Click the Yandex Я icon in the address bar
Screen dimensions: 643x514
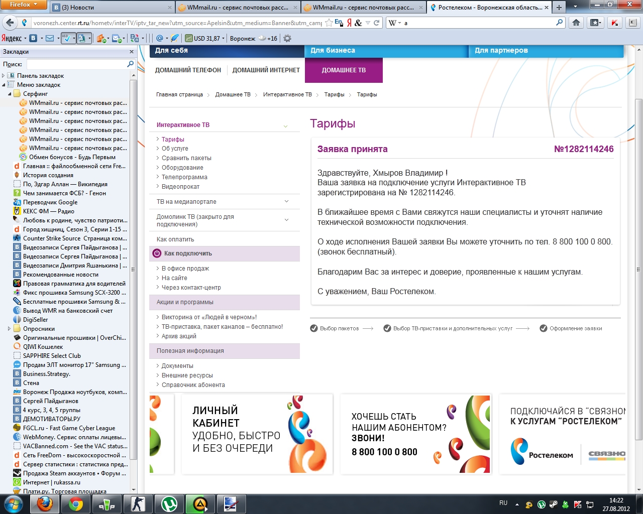click(350, 23)
